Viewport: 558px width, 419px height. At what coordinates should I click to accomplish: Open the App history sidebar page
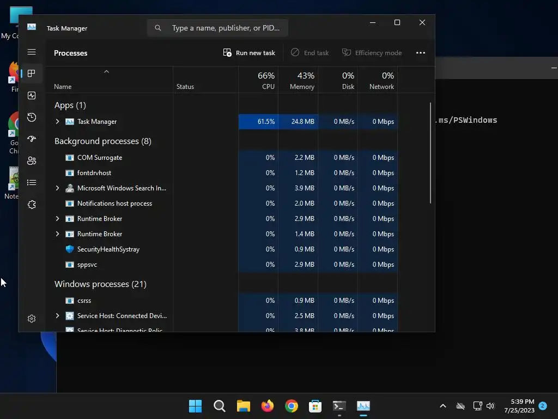(32, 117)
